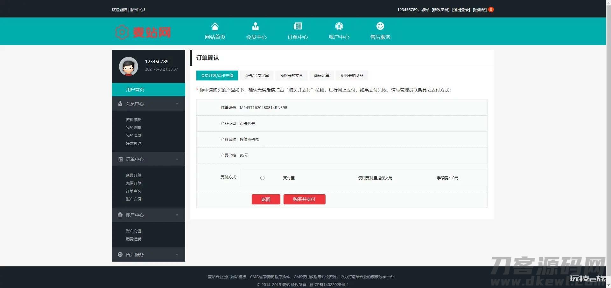Click the red 返回 button
Screen dimensions: 611x288
(x=266, y=199)
